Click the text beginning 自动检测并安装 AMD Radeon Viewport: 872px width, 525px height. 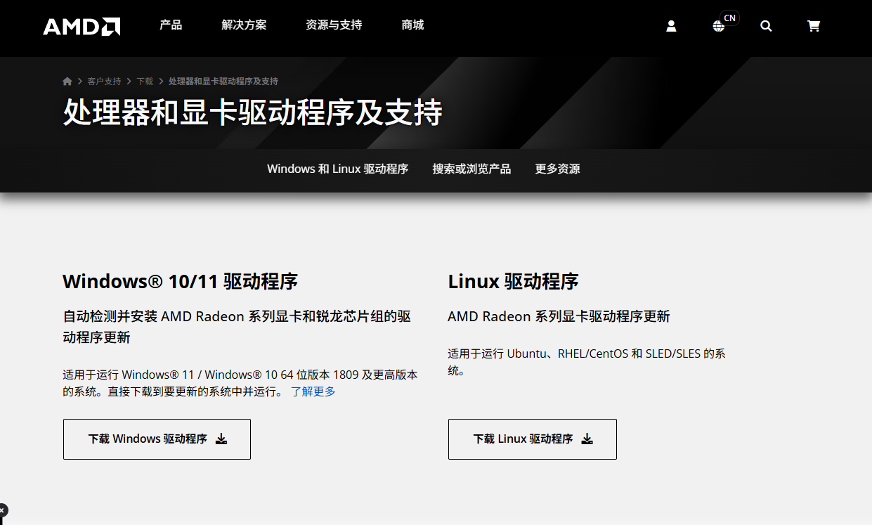pyautogui.click(x=237, y=327)
